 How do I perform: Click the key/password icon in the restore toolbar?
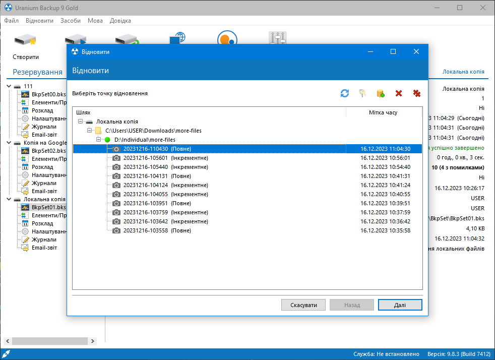(x=362, y=93)
